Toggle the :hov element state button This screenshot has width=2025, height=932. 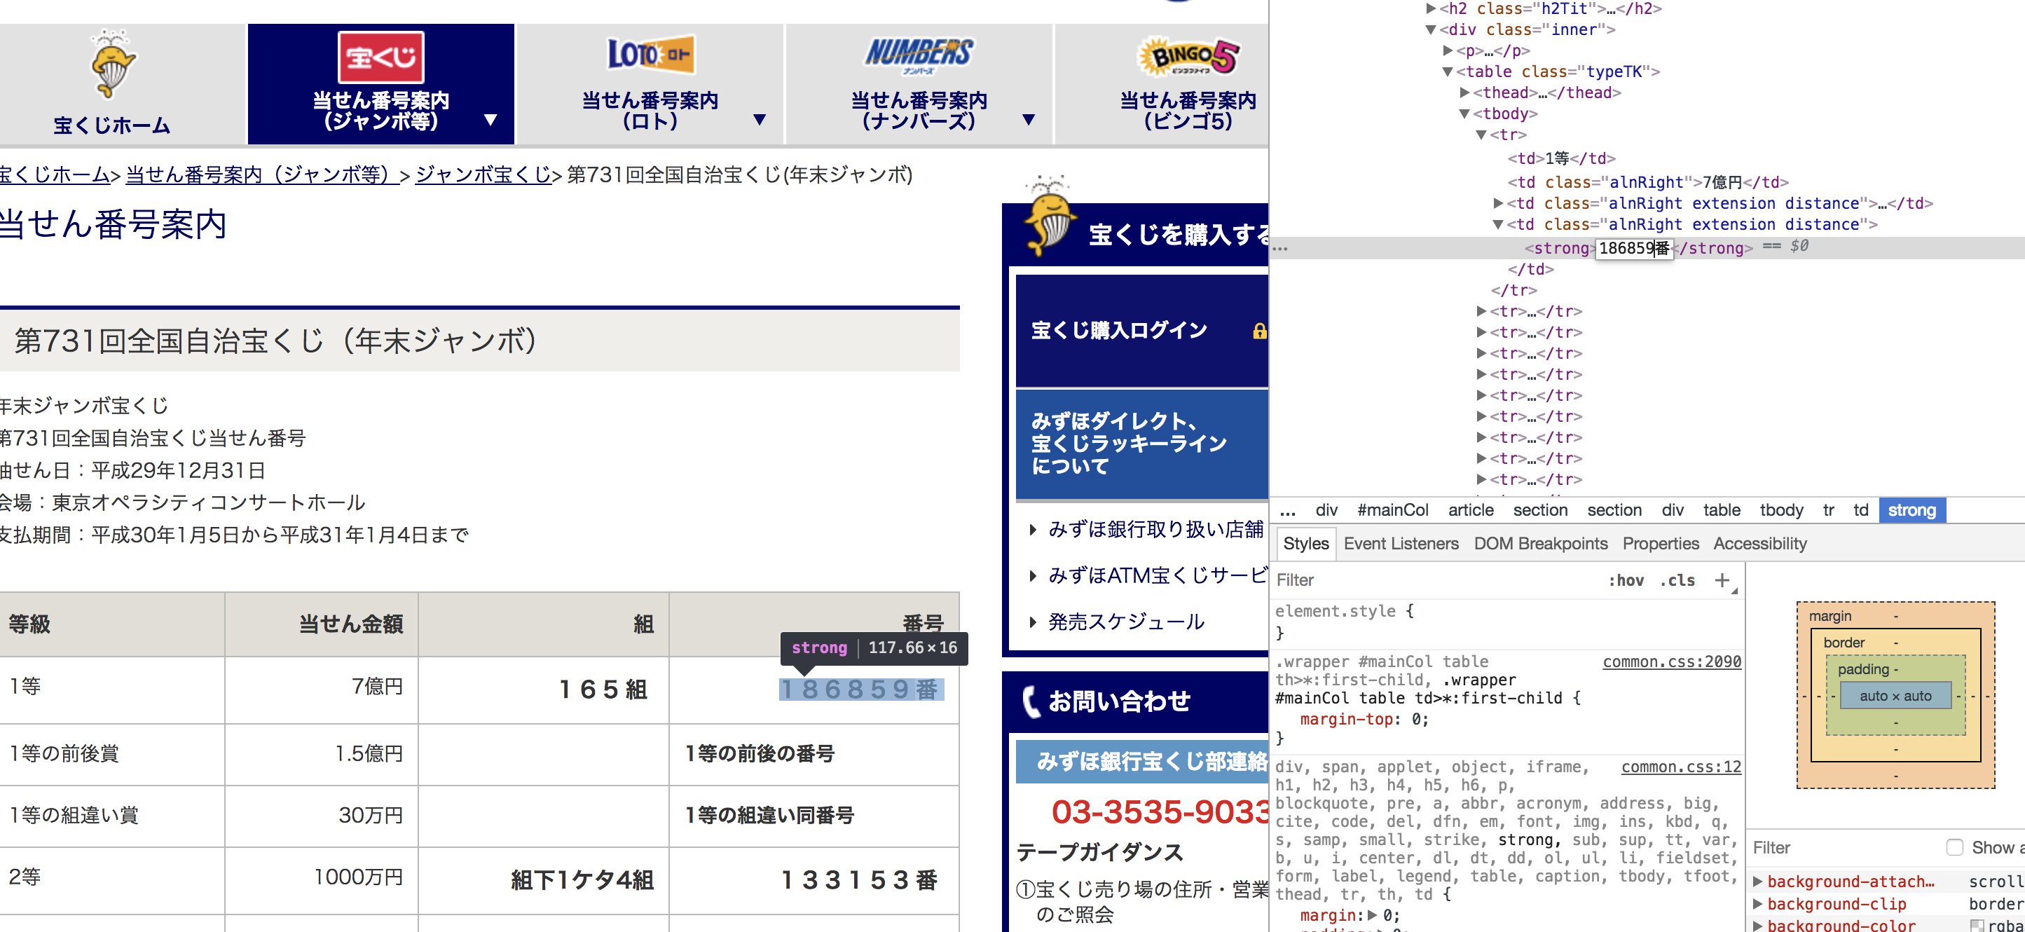(1626, 580)
